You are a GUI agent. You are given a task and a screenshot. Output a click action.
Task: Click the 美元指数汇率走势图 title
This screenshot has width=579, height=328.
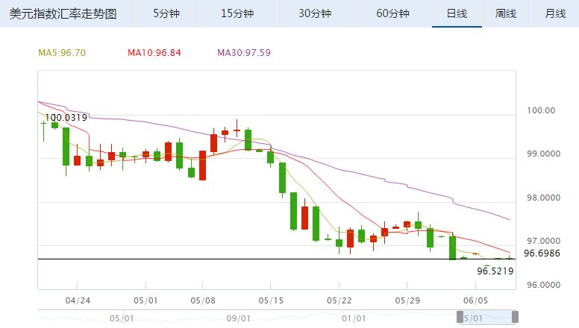click(x=63, y=13)
